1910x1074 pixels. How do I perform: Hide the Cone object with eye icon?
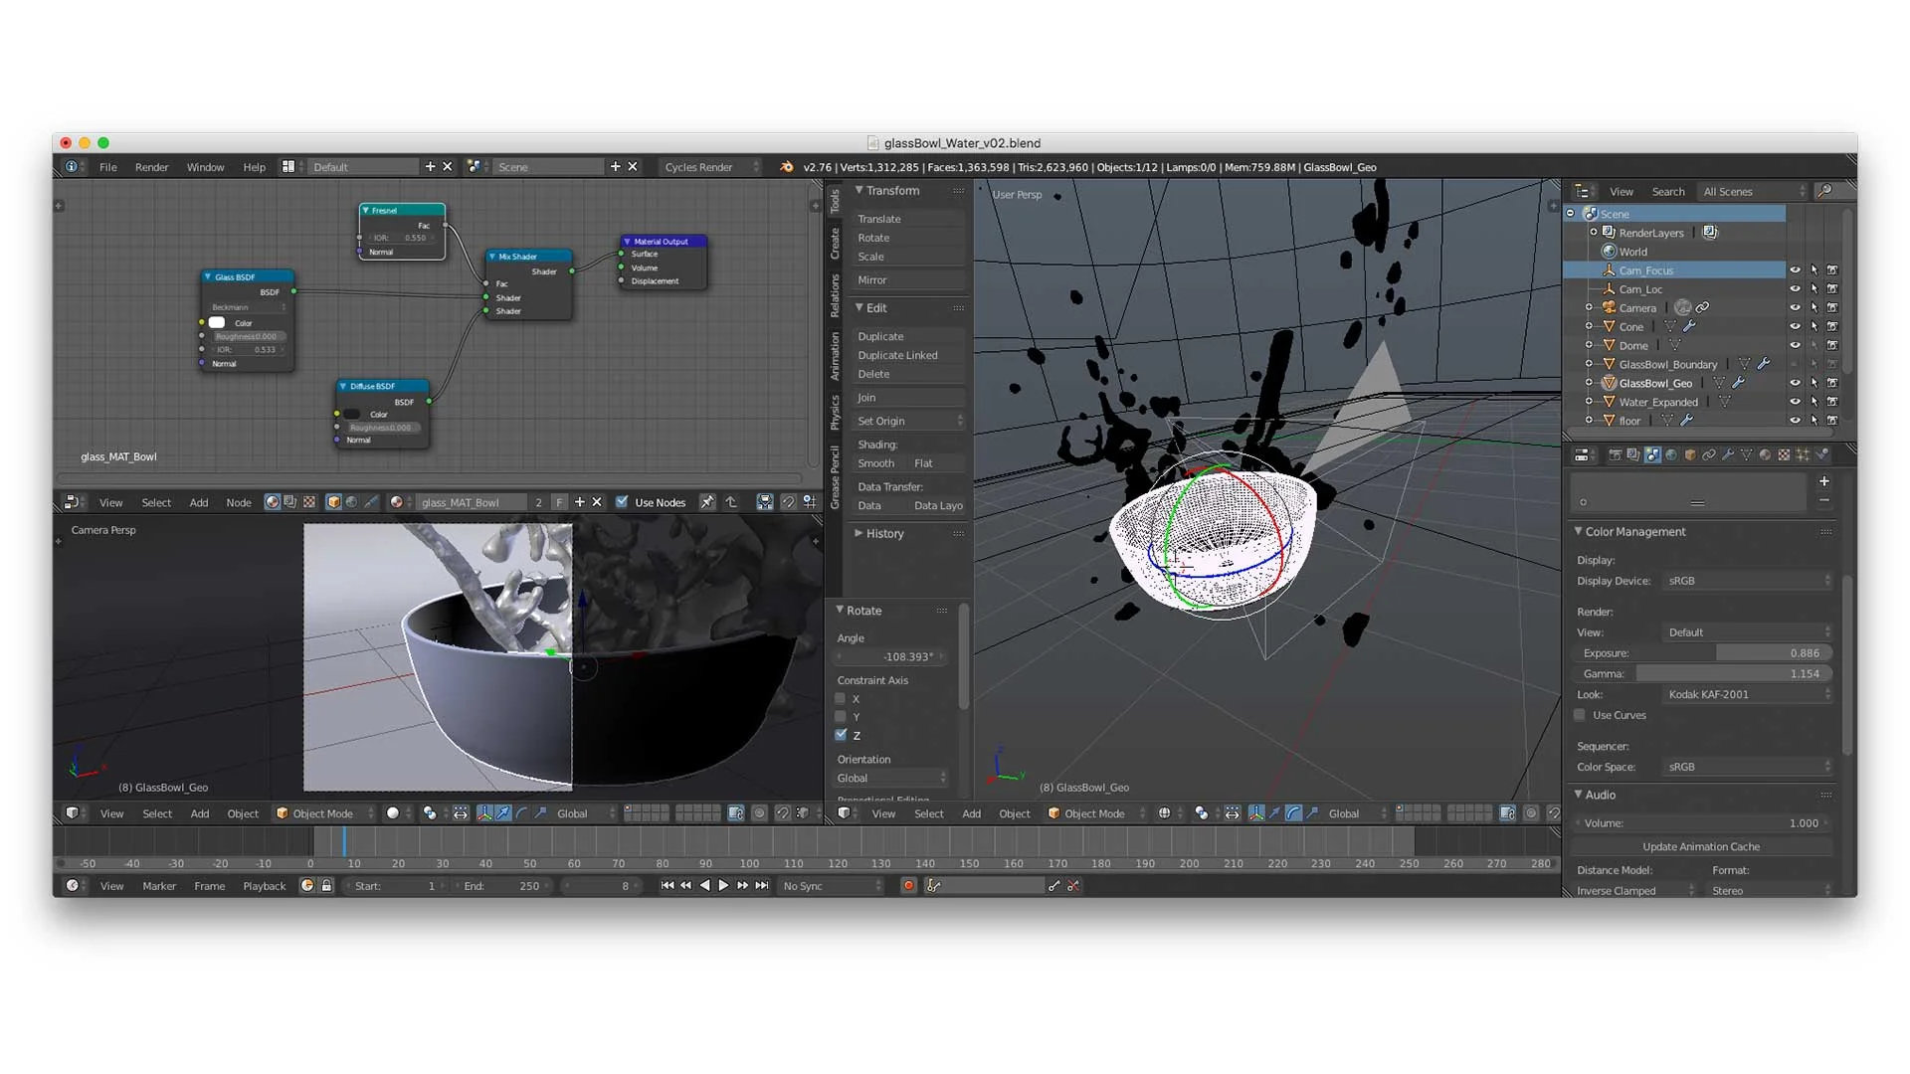click(1795, 326)
